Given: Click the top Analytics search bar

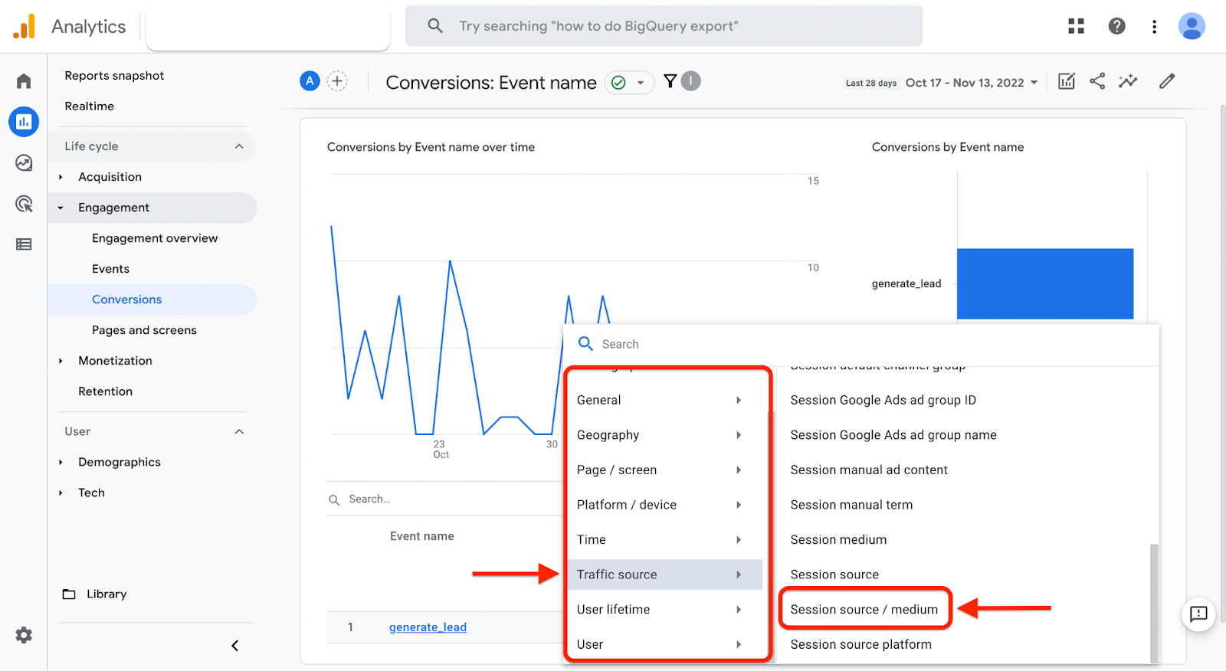Looking at the screenshot, I should pos(664,26).
